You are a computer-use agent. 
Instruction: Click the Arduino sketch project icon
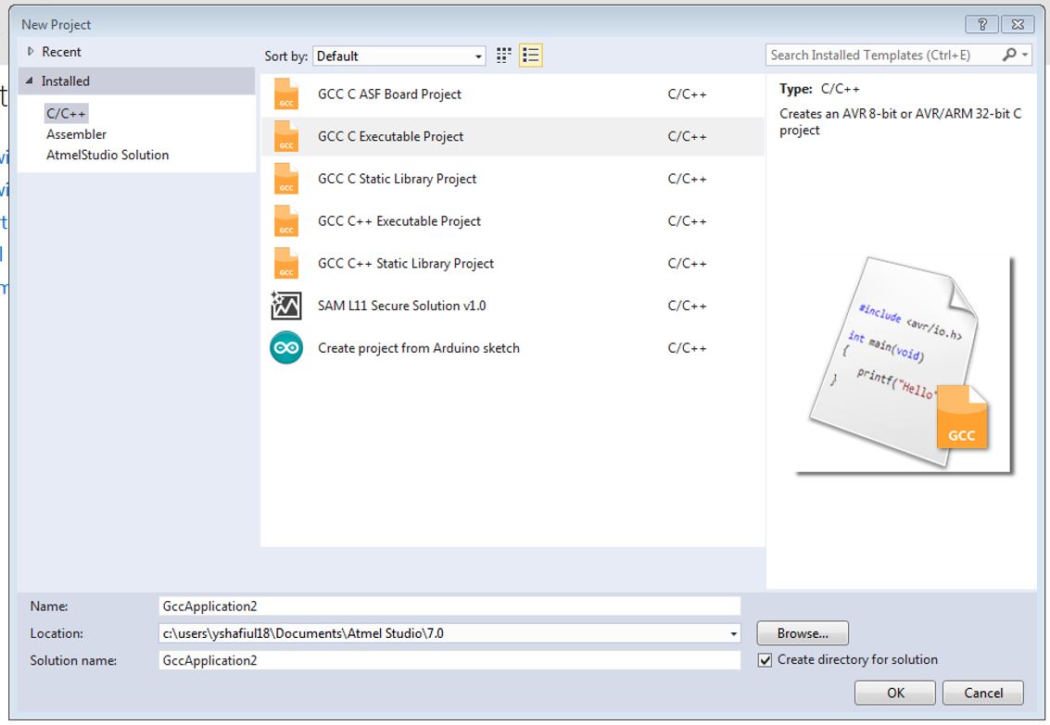[x=286, y=348]
